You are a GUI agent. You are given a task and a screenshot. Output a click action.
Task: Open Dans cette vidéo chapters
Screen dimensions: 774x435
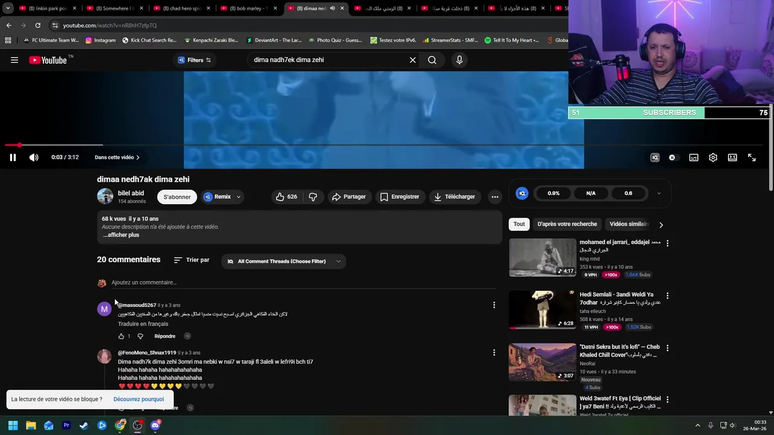tap(117, 158)
